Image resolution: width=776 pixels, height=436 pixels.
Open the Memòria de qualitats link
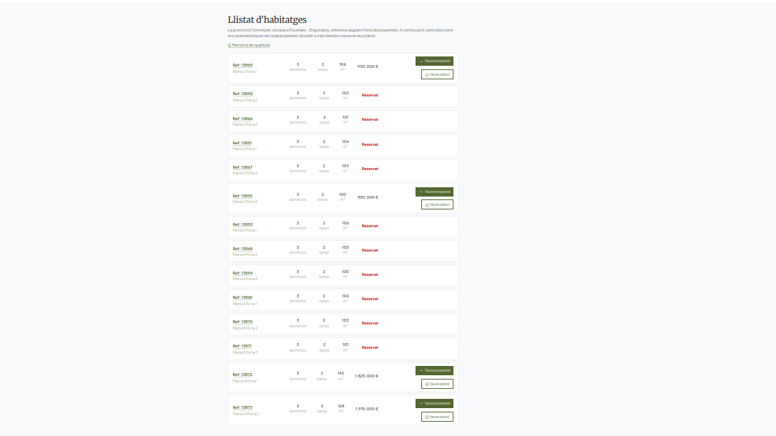tap(250, 45)
